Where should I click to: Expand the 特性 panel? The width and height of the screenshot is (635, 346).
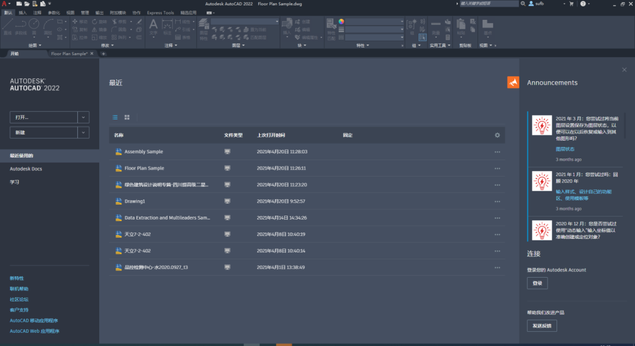363,45
